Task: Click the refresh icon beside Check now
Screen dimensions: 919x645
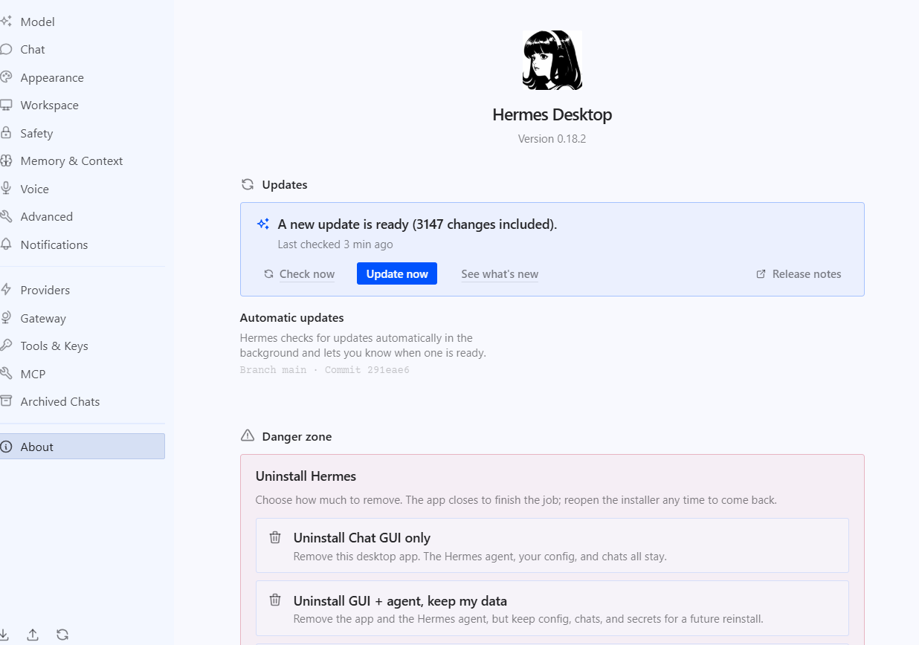Action: [x=268, y=274]
